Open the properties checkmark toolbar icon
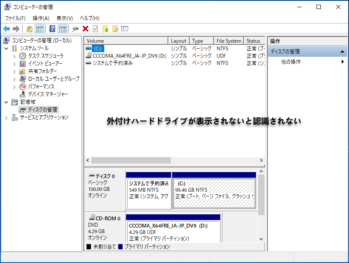This screenshot has height=263, width=349. coord(95,29)
